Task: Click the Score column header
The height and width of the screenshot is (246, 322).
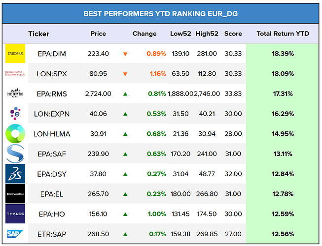Action: pyautogui.click(x=233, y=33)
